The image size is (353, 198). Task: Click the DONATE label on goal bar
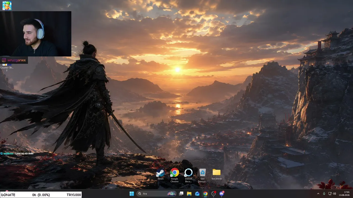pyautogui.click(x=8, y=195)
